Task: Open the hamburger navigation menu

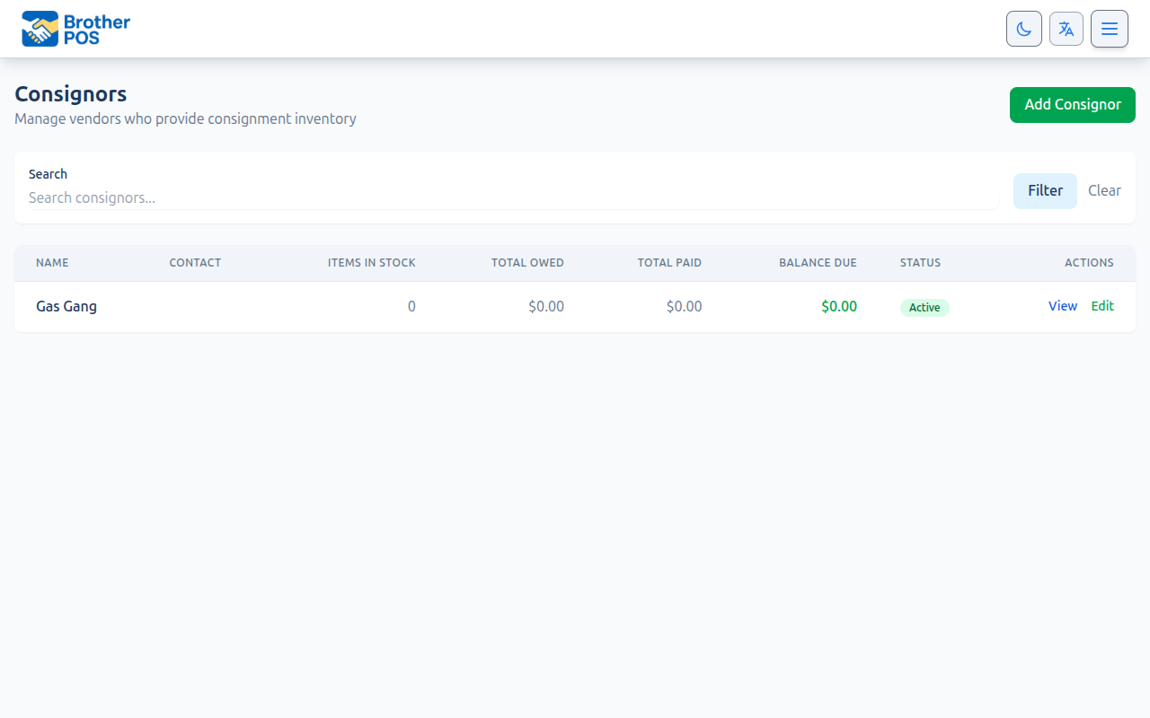Action: click(x=1110, y=29)
